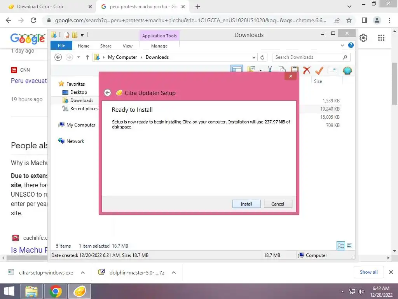398x299 pixels.
Task: Open Explorer help question mark
Action: pos(351,45)
